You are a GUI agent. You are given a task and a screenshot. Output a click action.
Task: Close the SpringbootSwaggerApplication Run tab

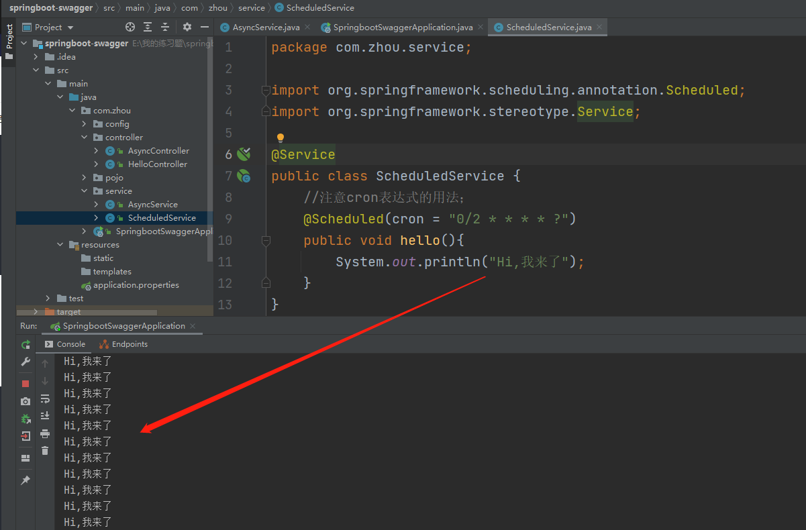pos(193,327)
